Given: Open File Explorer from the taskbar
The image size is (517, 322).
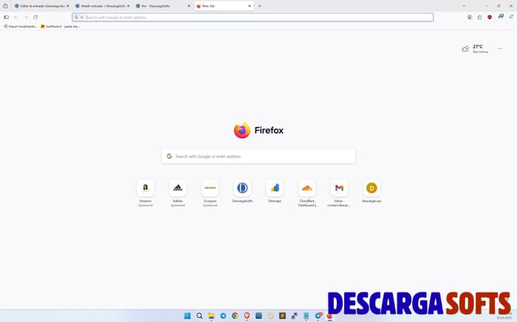Looking at the screenshot, I should [211, 316].
